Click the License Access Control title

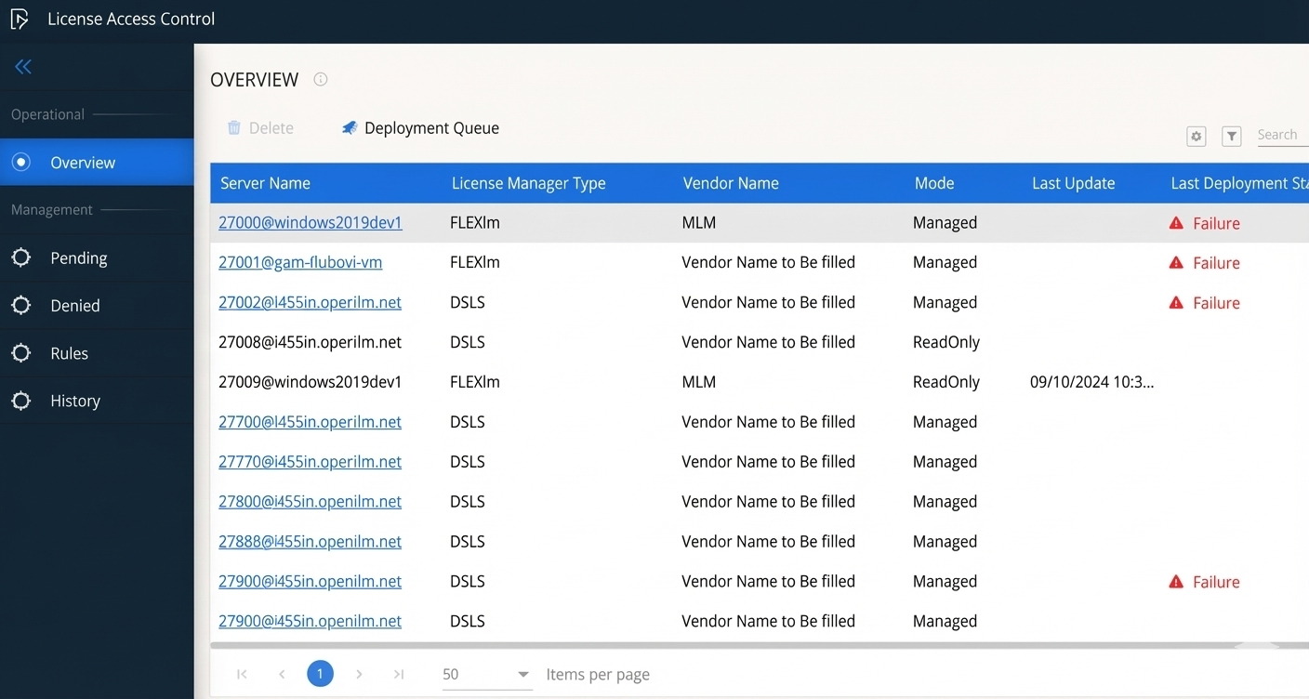[131, 19]
